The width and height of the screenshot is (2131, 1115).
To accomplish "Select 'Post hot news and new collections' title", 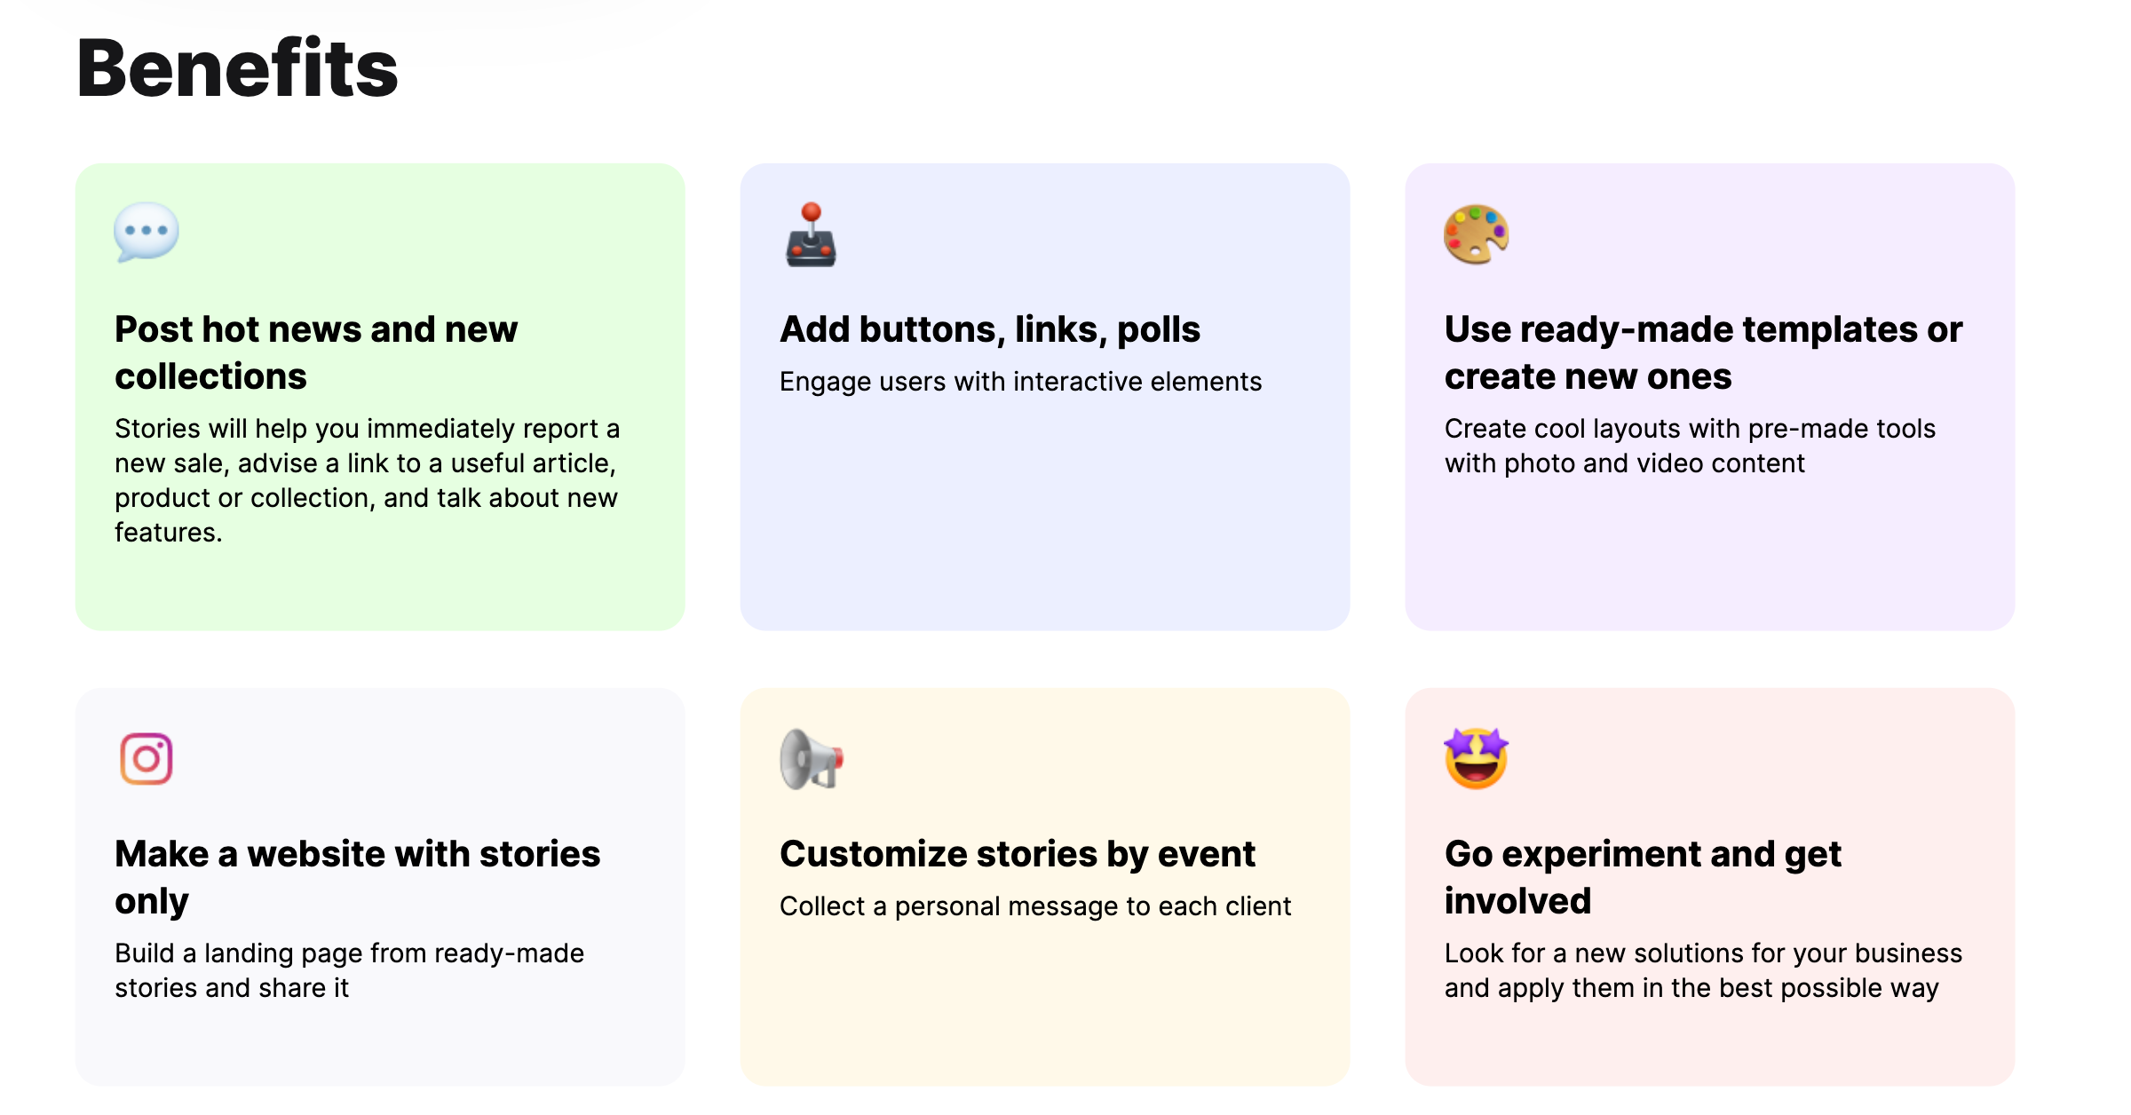I will coord(315,352).
